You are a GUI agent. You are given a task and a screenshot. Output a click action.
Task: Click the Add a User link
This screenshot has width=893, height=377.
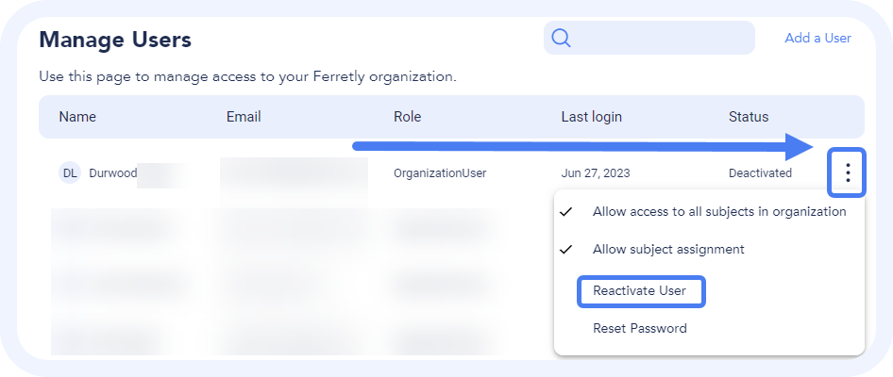tap(817, 39)
